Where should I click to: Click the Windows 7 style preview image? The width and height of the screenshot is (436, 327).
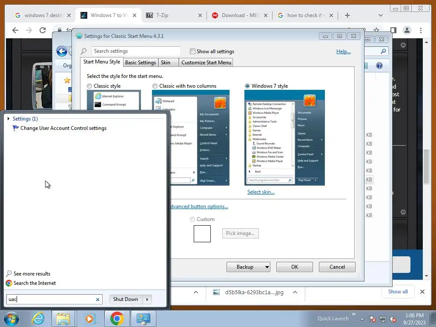click(284, 138)
